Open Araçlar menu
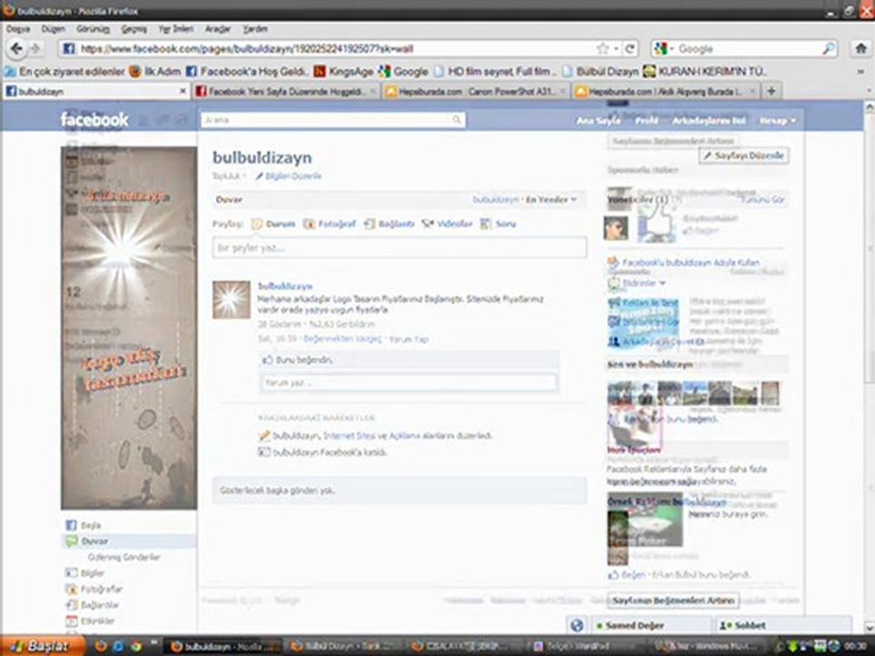The height and width of the screenshot is (656, 875). click(x=218, y=29)
